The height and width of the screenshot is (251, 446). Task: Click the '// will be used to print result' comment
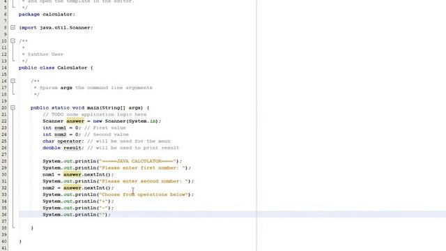(x=133, y=148)
